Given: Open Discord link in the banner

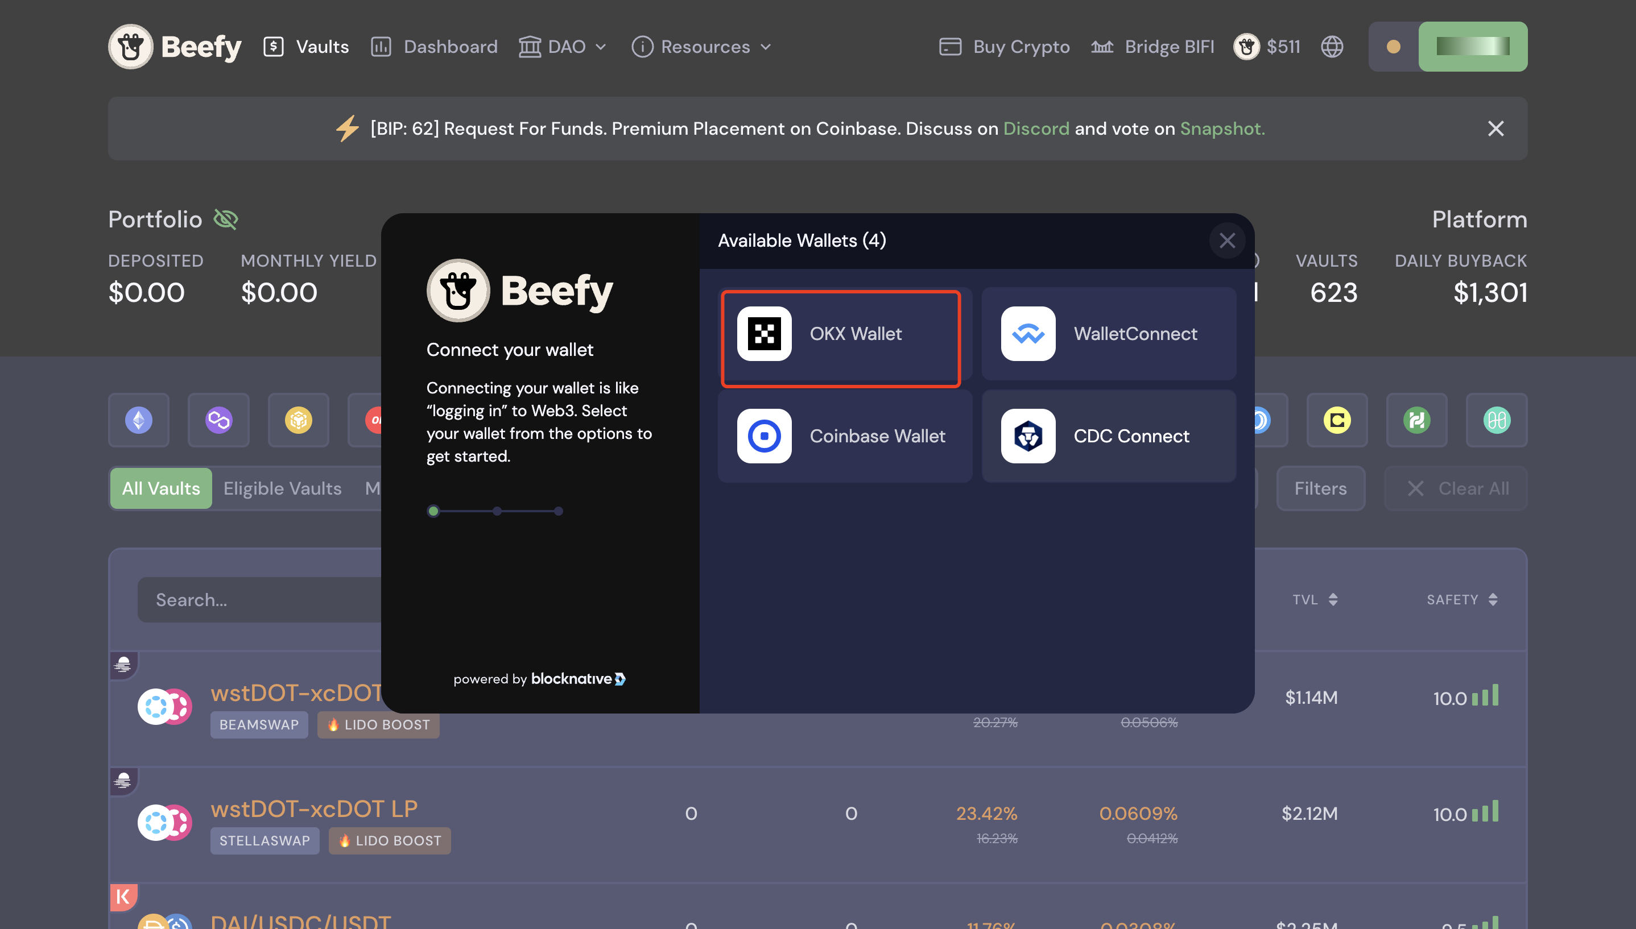Looking at the screenshot, I should (x=1036, y=128).
